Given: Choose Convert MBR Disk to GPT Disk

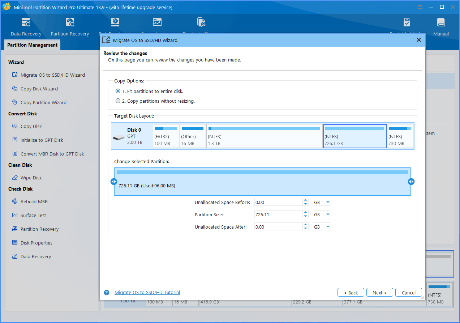Looking at the screenshot, I should (x=48, y=154).
